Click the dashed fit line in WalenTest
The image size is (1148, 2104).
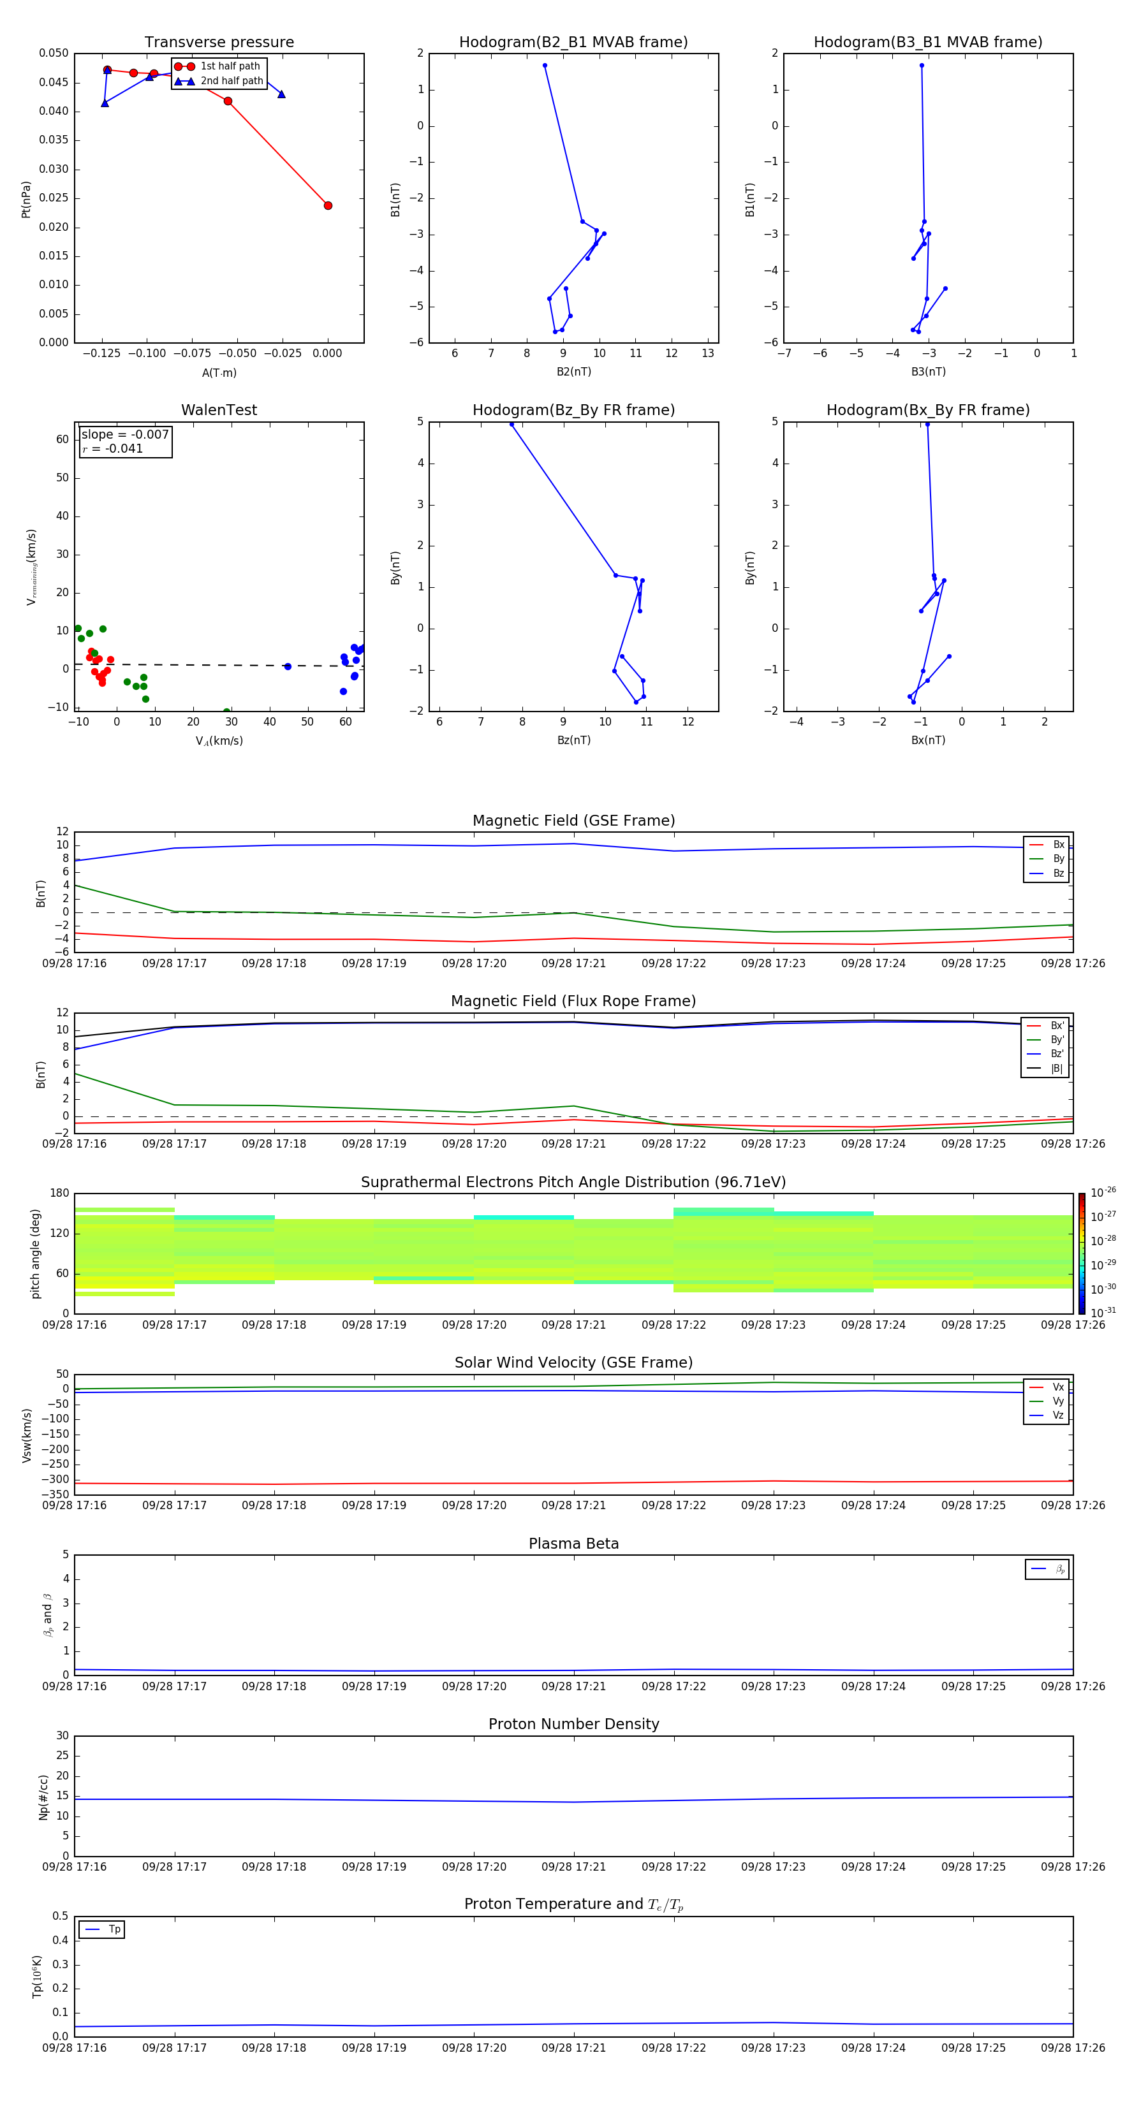tap(219, 665)
